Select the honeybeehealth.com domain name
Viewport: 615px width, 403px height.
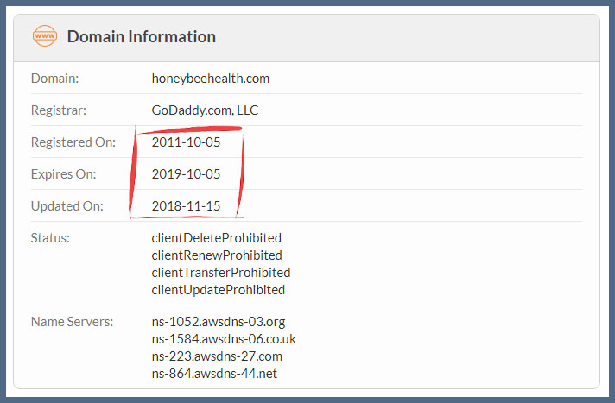[x=210, y=79]
